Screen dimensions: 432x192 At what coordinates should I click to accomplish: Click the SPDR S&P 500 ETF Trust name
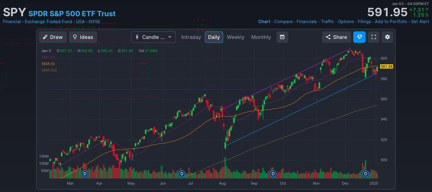tap(72, 14)
